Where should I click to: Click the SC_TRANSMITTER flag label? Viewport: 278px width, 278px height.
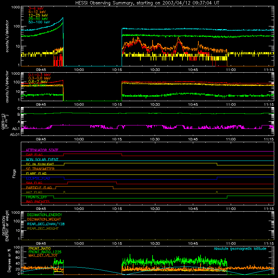tap(40, 169)
